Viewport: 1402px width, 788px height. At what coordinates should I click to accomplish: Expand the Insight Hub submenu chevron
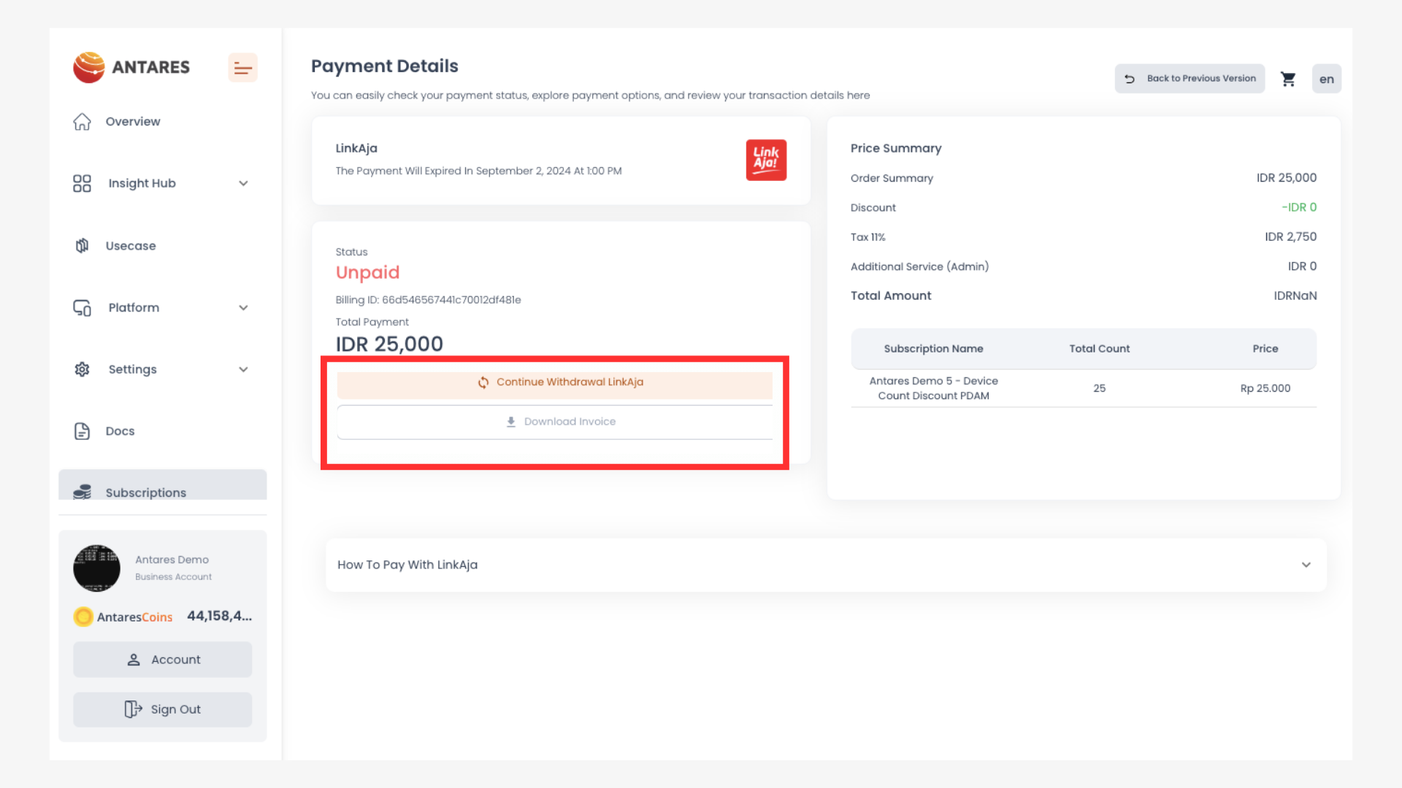click(243, 183)
